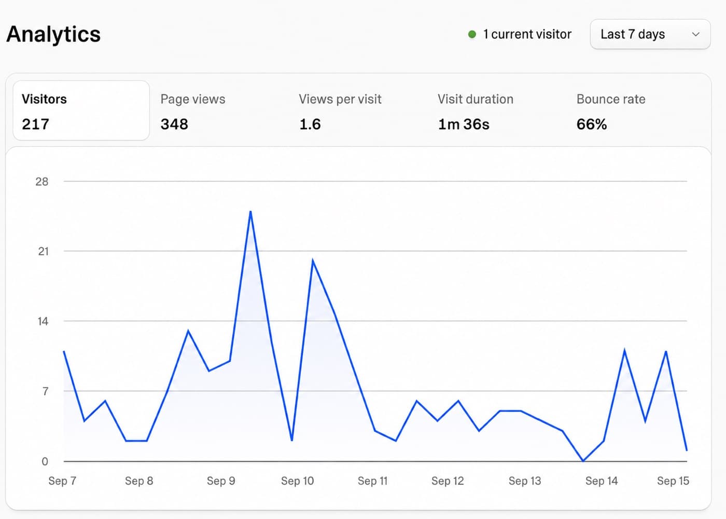Click the Sep 12 x-axis label
Viewport: 726px width, 519px height.
(x=448, y=481)
